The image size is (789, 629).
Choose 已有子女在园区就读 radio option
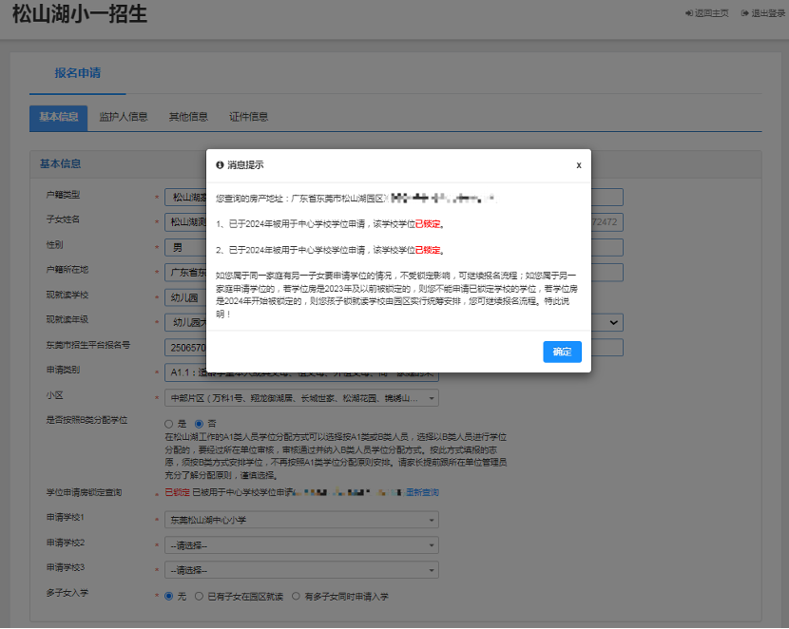tap(199, 597)
